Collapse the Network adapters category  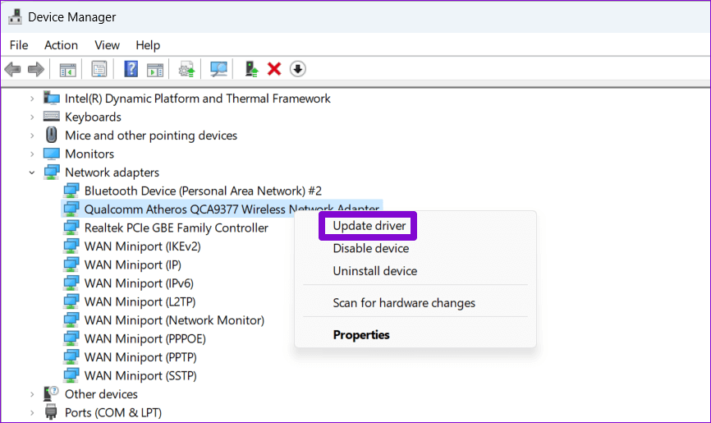[x=32, y=172]
